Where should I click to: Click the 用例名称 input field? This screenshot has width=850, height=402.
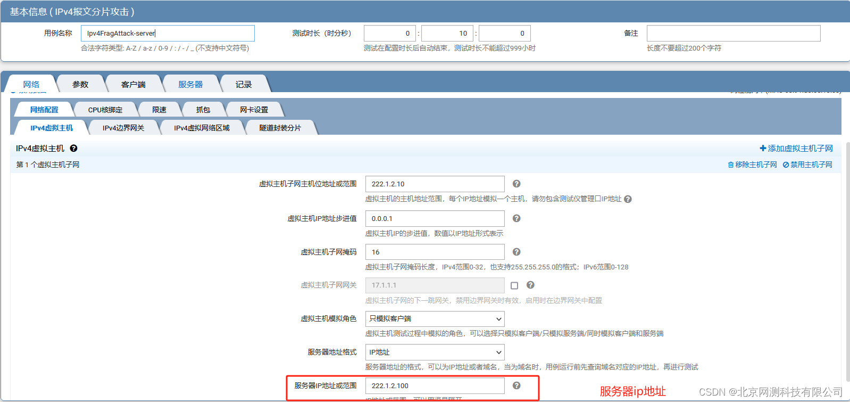tap(168, 33)
